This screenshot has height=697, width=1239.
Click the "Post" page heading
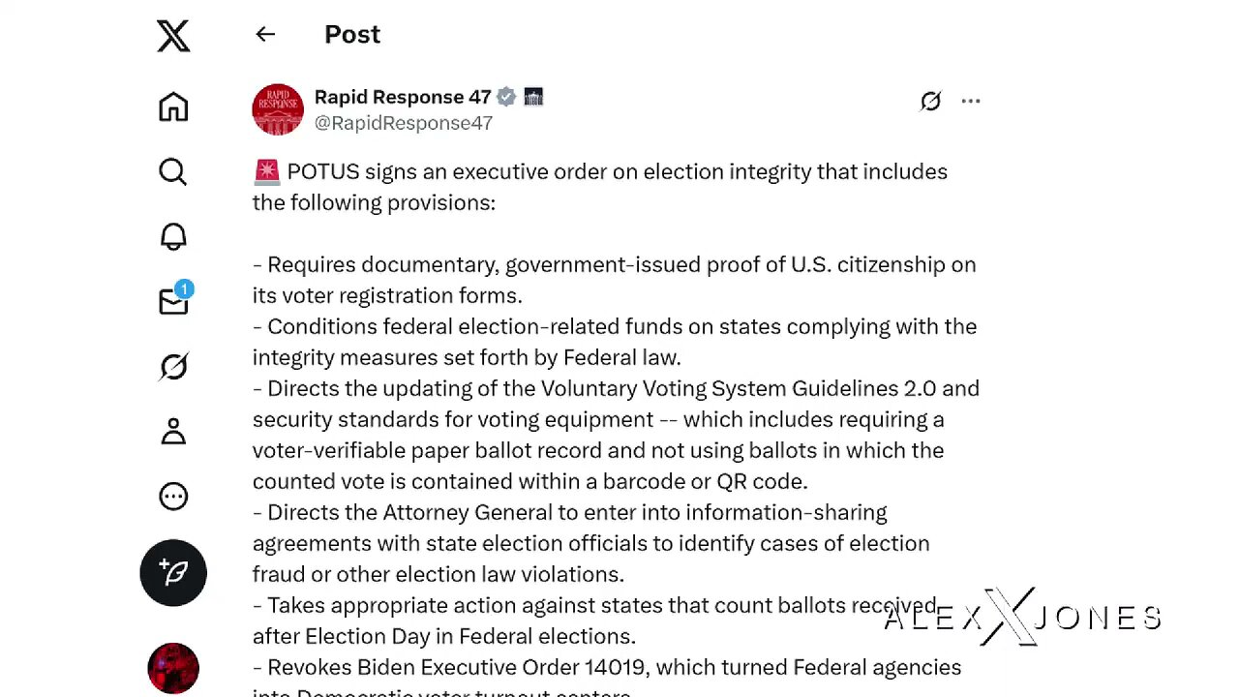pos(352,35)
